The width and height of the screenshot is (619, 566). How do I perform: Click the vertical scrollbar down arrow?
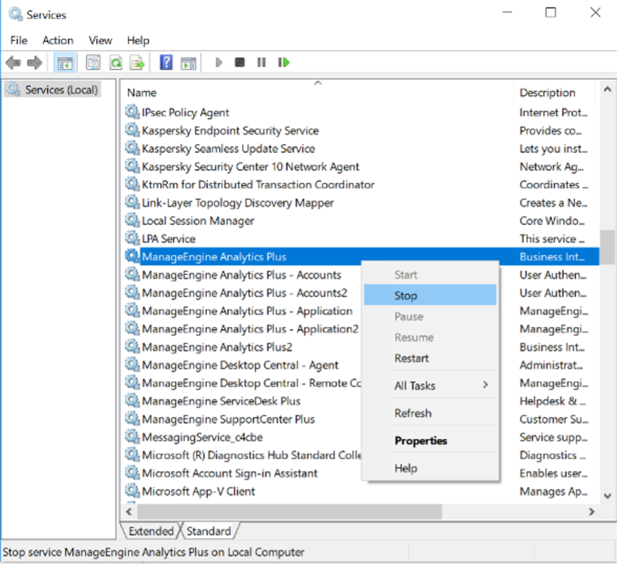[x=608, y=496]
